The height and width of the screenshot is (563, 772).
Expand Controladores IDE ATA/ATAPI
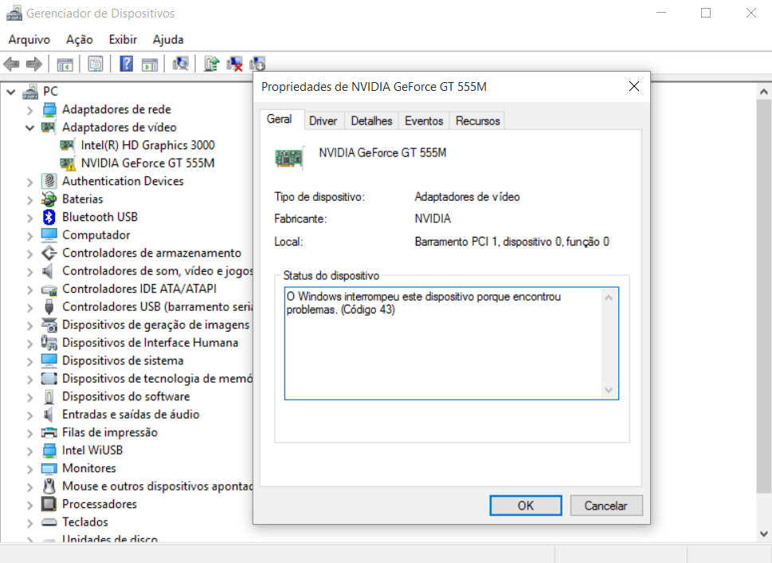pos(29,289)
